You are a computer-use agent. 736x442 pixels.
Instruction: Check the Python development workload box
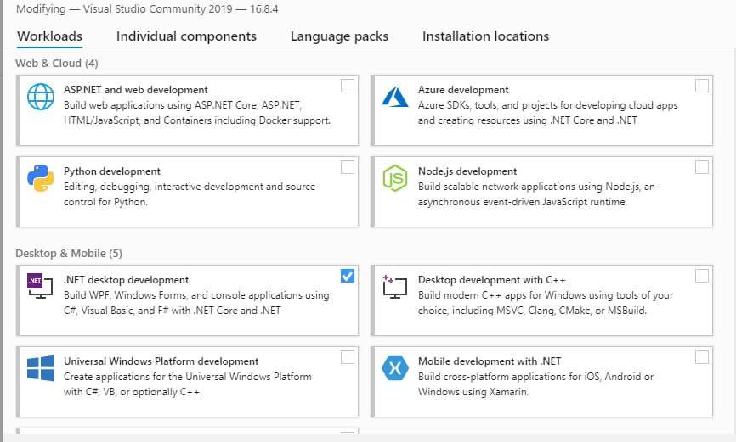tap(348, 167)
